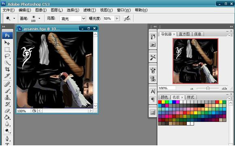Open the 滤镜(T) menu
Image resolution: width=235 pixels, height=151 pixels.
click(x=90, y=10)
